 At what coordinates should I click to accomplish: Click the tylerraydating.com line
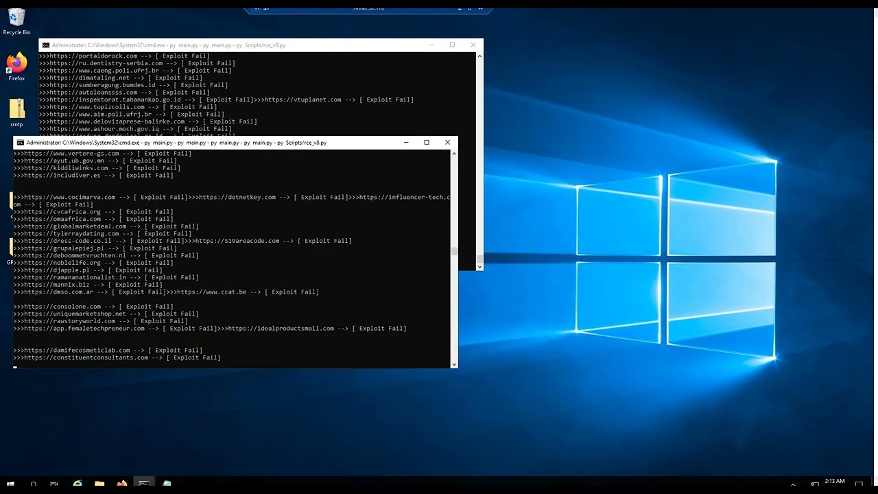click(x=102, y=233)
